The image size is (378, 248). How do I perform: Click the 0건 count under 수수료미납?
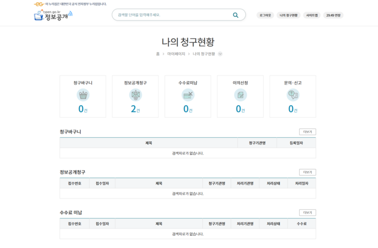pos(188,109)
